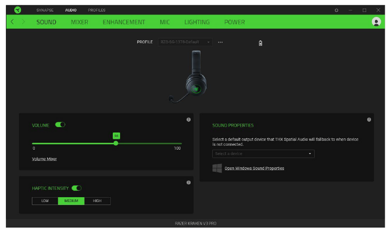
Task: Open the settings gear icon
Action: (x=336, y=10)
